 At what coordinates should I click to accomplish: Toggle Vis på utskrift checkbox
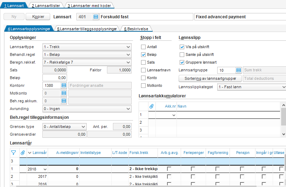[182, 47]
